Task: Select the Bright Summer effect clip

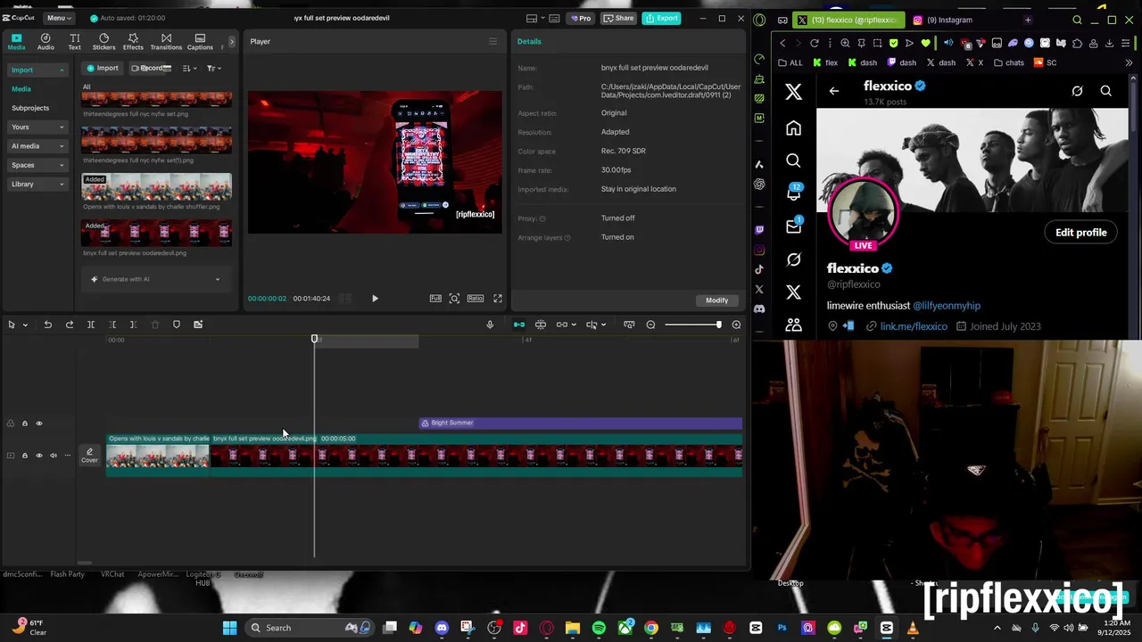Action: (581, 423)
